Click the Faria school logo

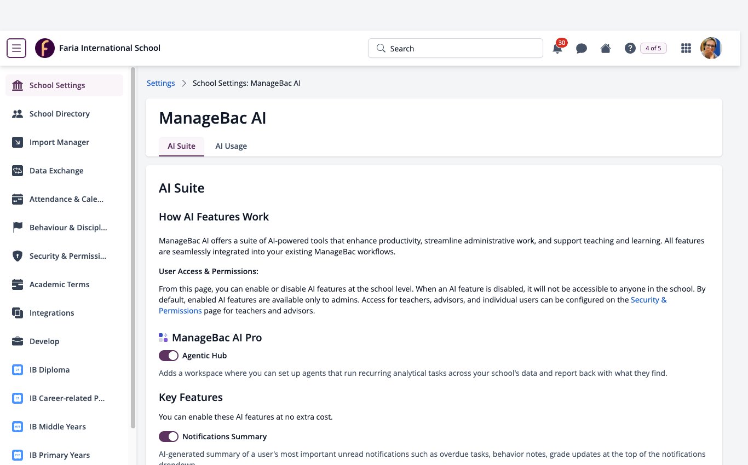[45, 48]
